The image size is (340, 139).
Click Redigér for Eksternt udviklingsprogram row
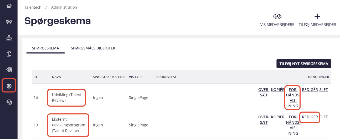pyautogui.click(x=310, y=117)
